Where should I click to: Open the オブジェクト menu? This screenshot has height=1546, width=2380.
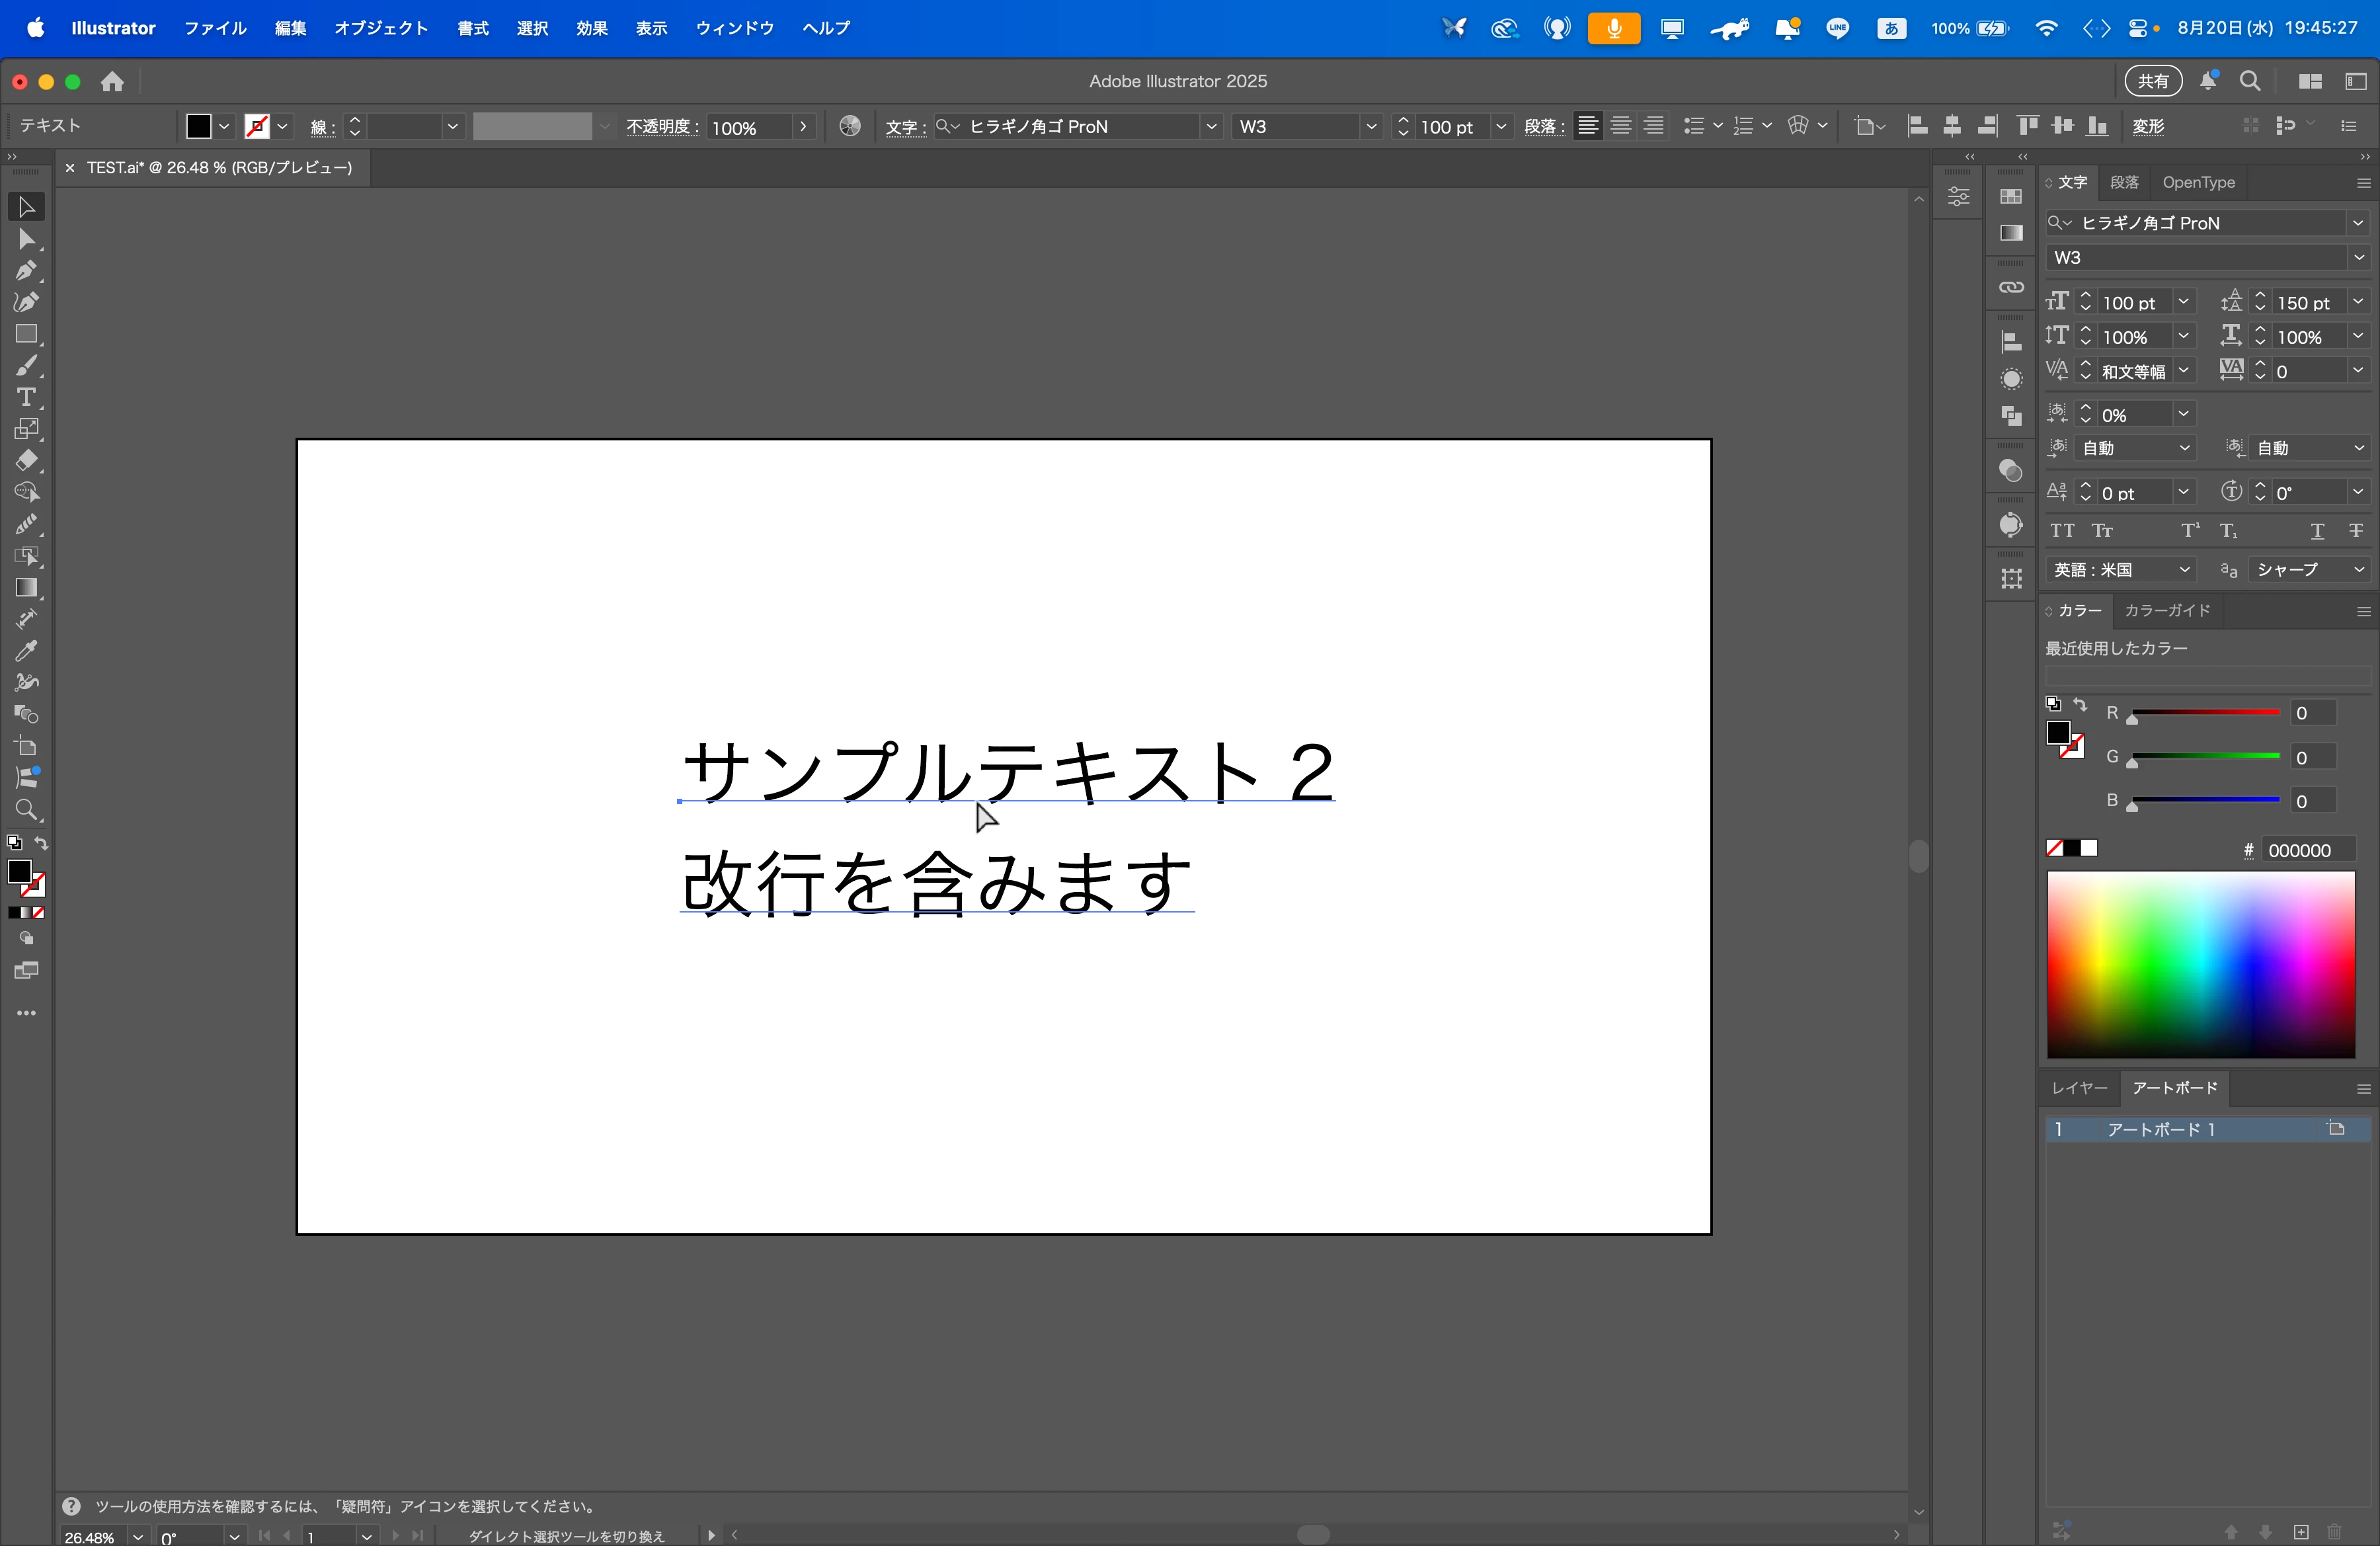380,28
